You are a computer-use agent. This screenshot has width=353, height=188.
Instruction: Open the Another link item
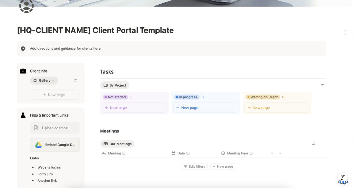click(47, 180)
